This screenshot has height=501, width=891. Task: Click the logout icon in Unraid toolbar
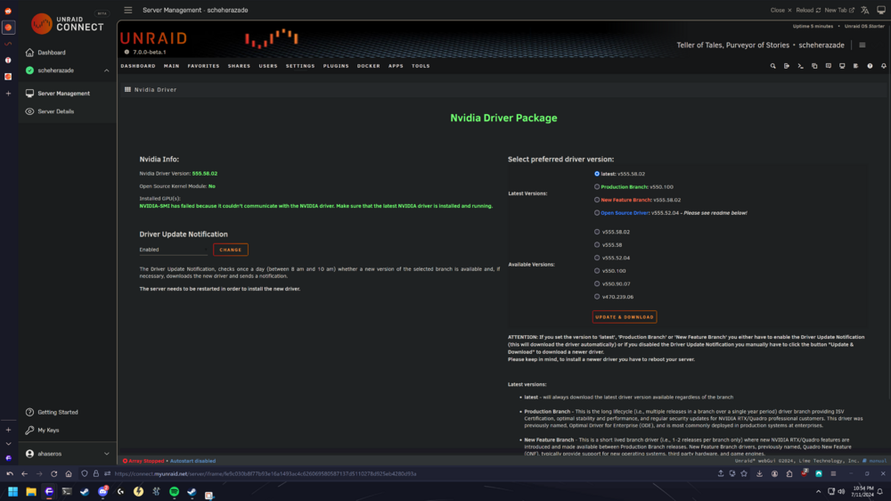(x=787, y=66)
